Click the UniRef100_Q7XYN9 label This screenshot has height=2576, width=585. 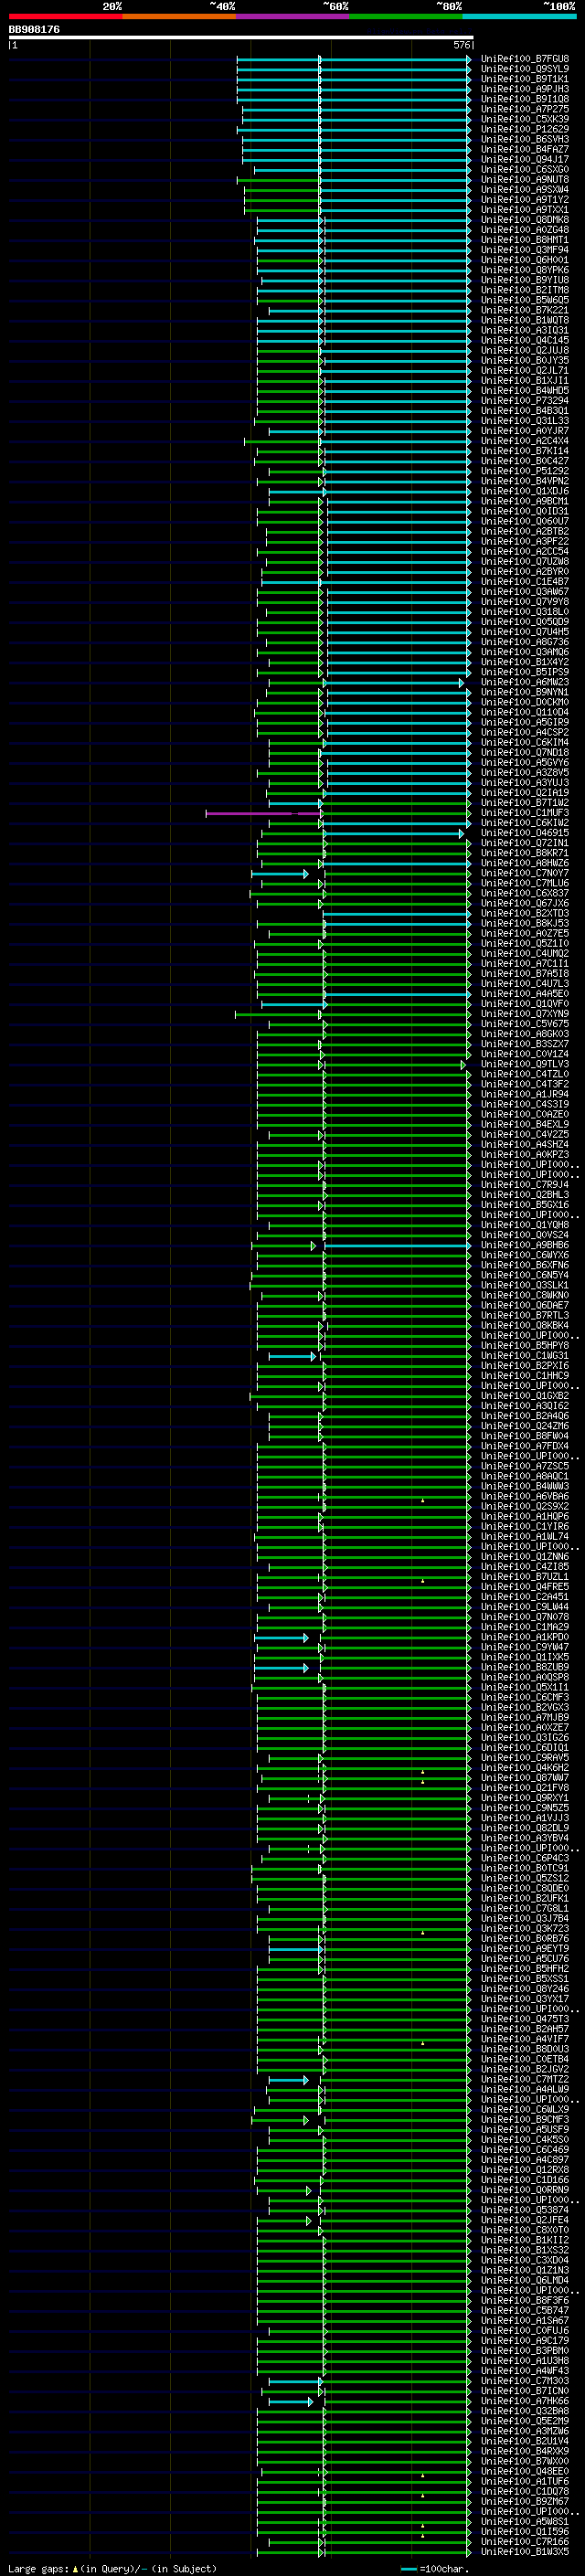pos(525,1014)
